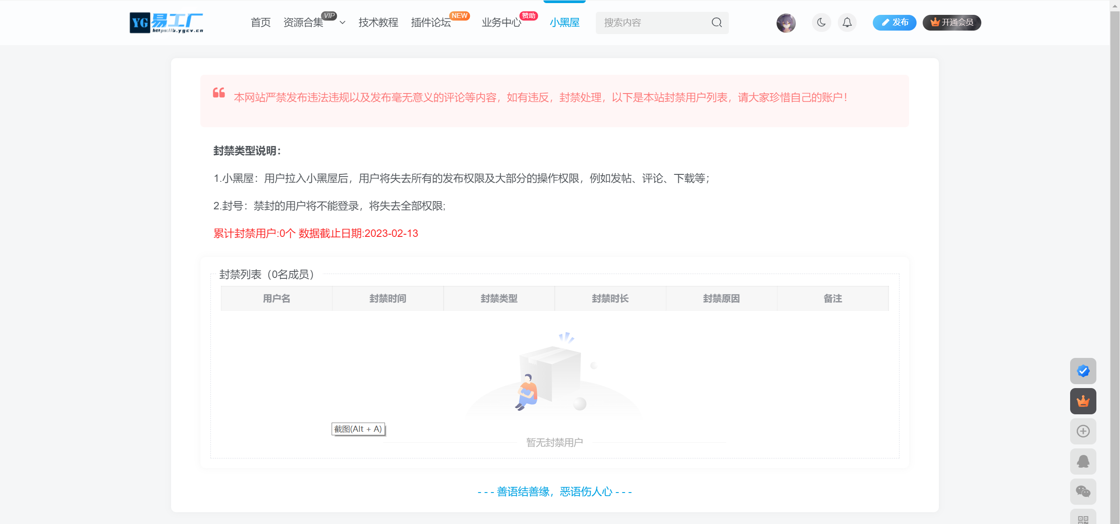
Task: Focus the 搜索内容 search field
Action: tap(652, 23)
